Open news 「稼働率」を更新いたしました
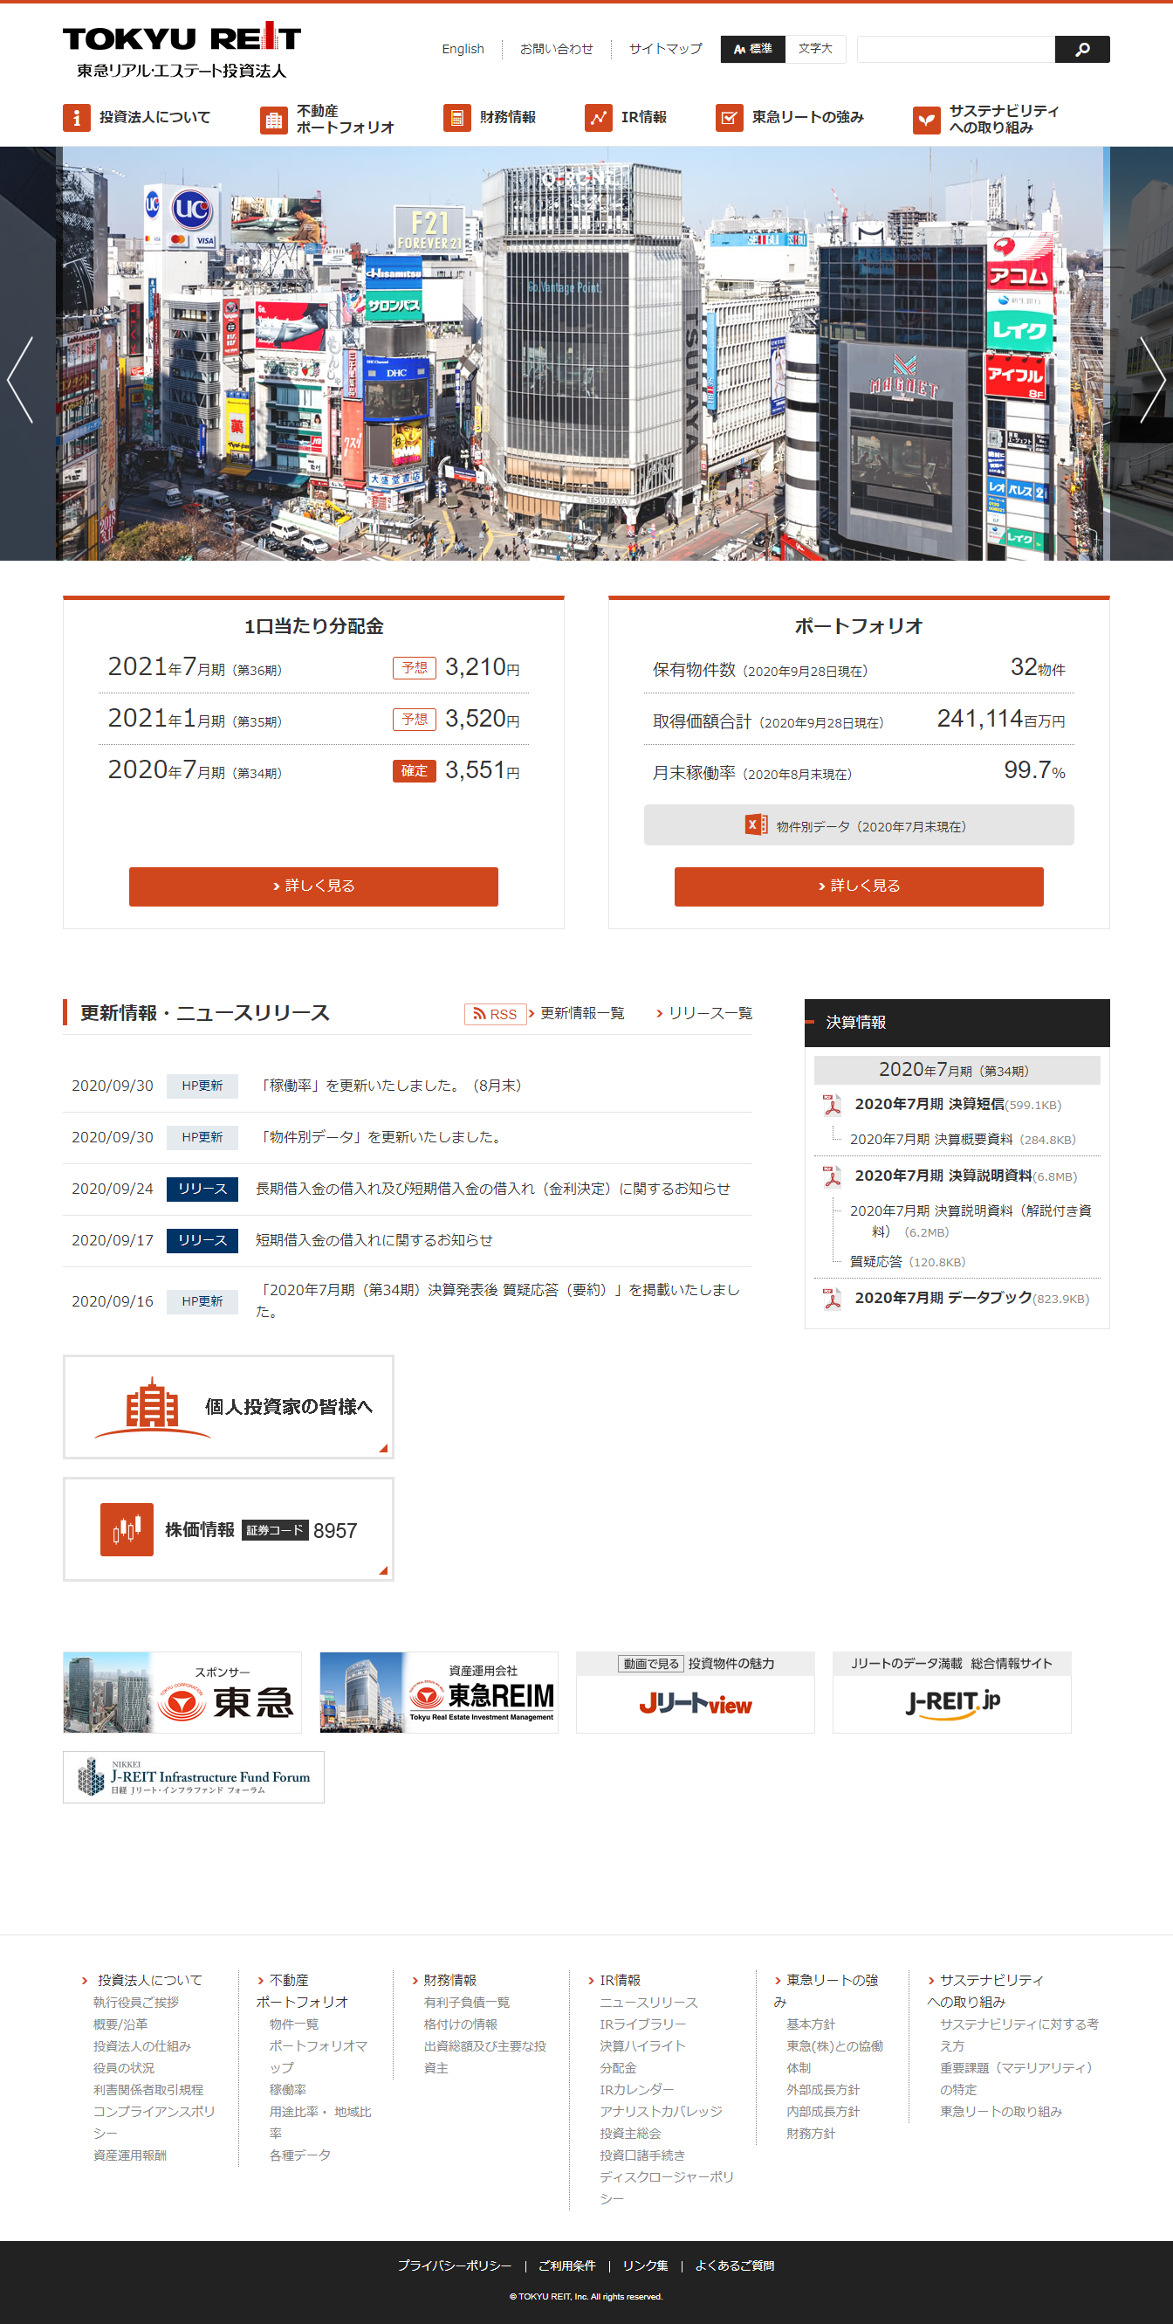The width and height of the screenshot is (1173, 2324). 390,1086
